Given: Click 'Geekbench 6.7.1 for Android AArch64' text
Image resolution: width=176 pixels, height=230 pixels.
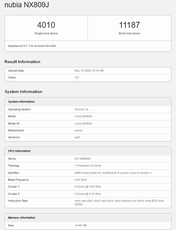Looking at the screenshot, I should coord(32,46).
